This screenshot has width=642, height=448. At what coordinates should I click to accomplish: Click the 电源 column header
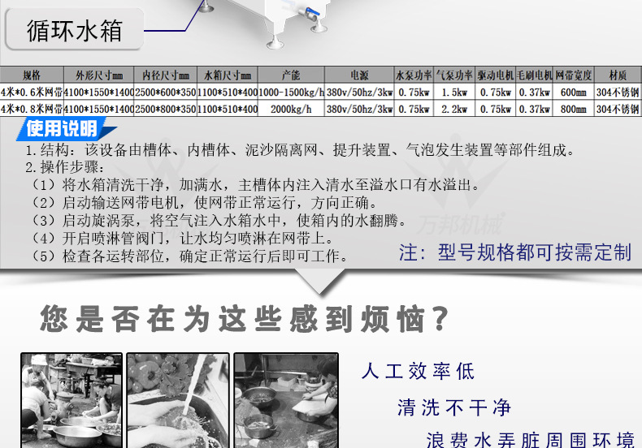click(x=358, y=75)
